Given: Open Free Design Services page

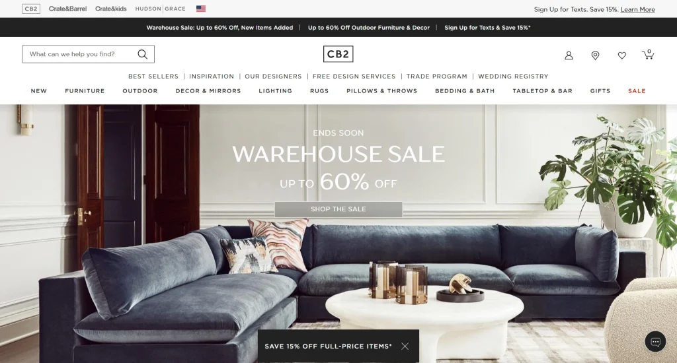Looking at the screenshot, I should (354, 77).
